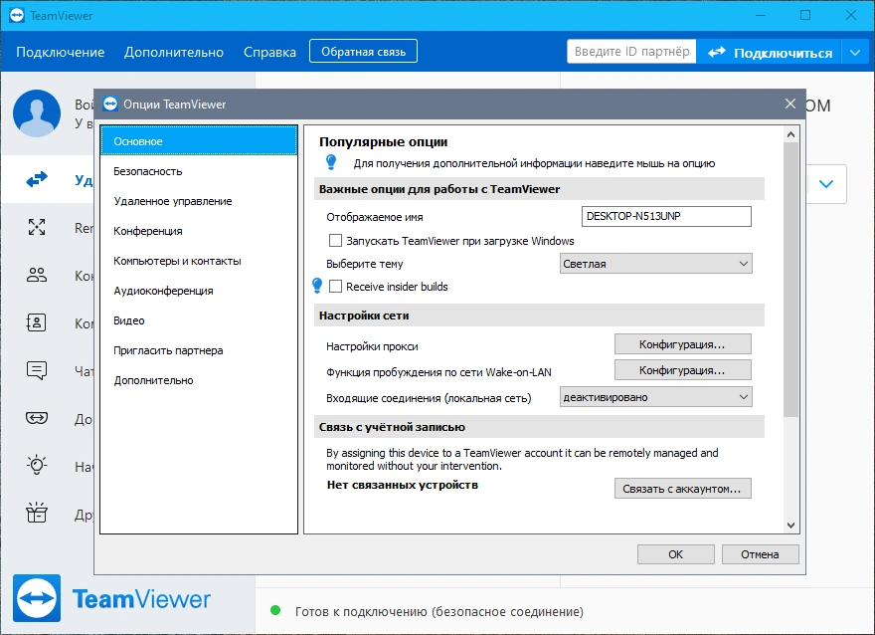Open the chat bubble sidebar icon
The width and height of the screenshot is (875, 635).
pyautogui.click(x=37, y=370)
